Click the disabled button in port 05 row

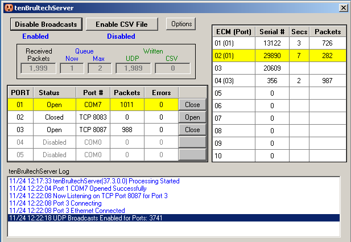point(192,155)
